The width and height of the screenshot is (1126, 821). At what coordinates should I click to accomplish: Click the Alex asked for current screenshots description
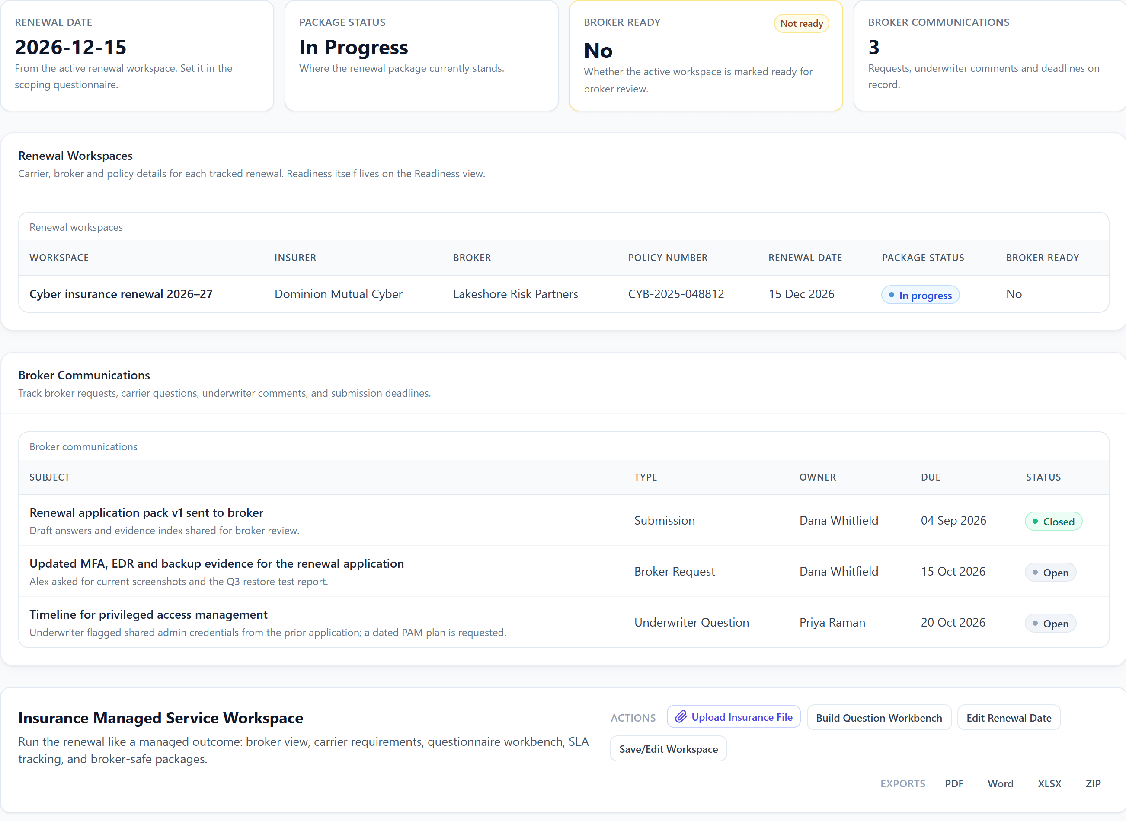coord(179,582)
